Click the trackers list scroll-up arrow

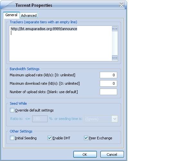coord(115,29)
